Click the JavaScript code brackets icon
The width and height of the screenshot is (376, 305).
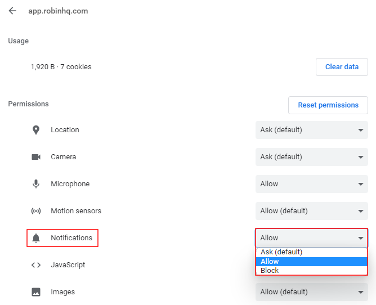36,265
